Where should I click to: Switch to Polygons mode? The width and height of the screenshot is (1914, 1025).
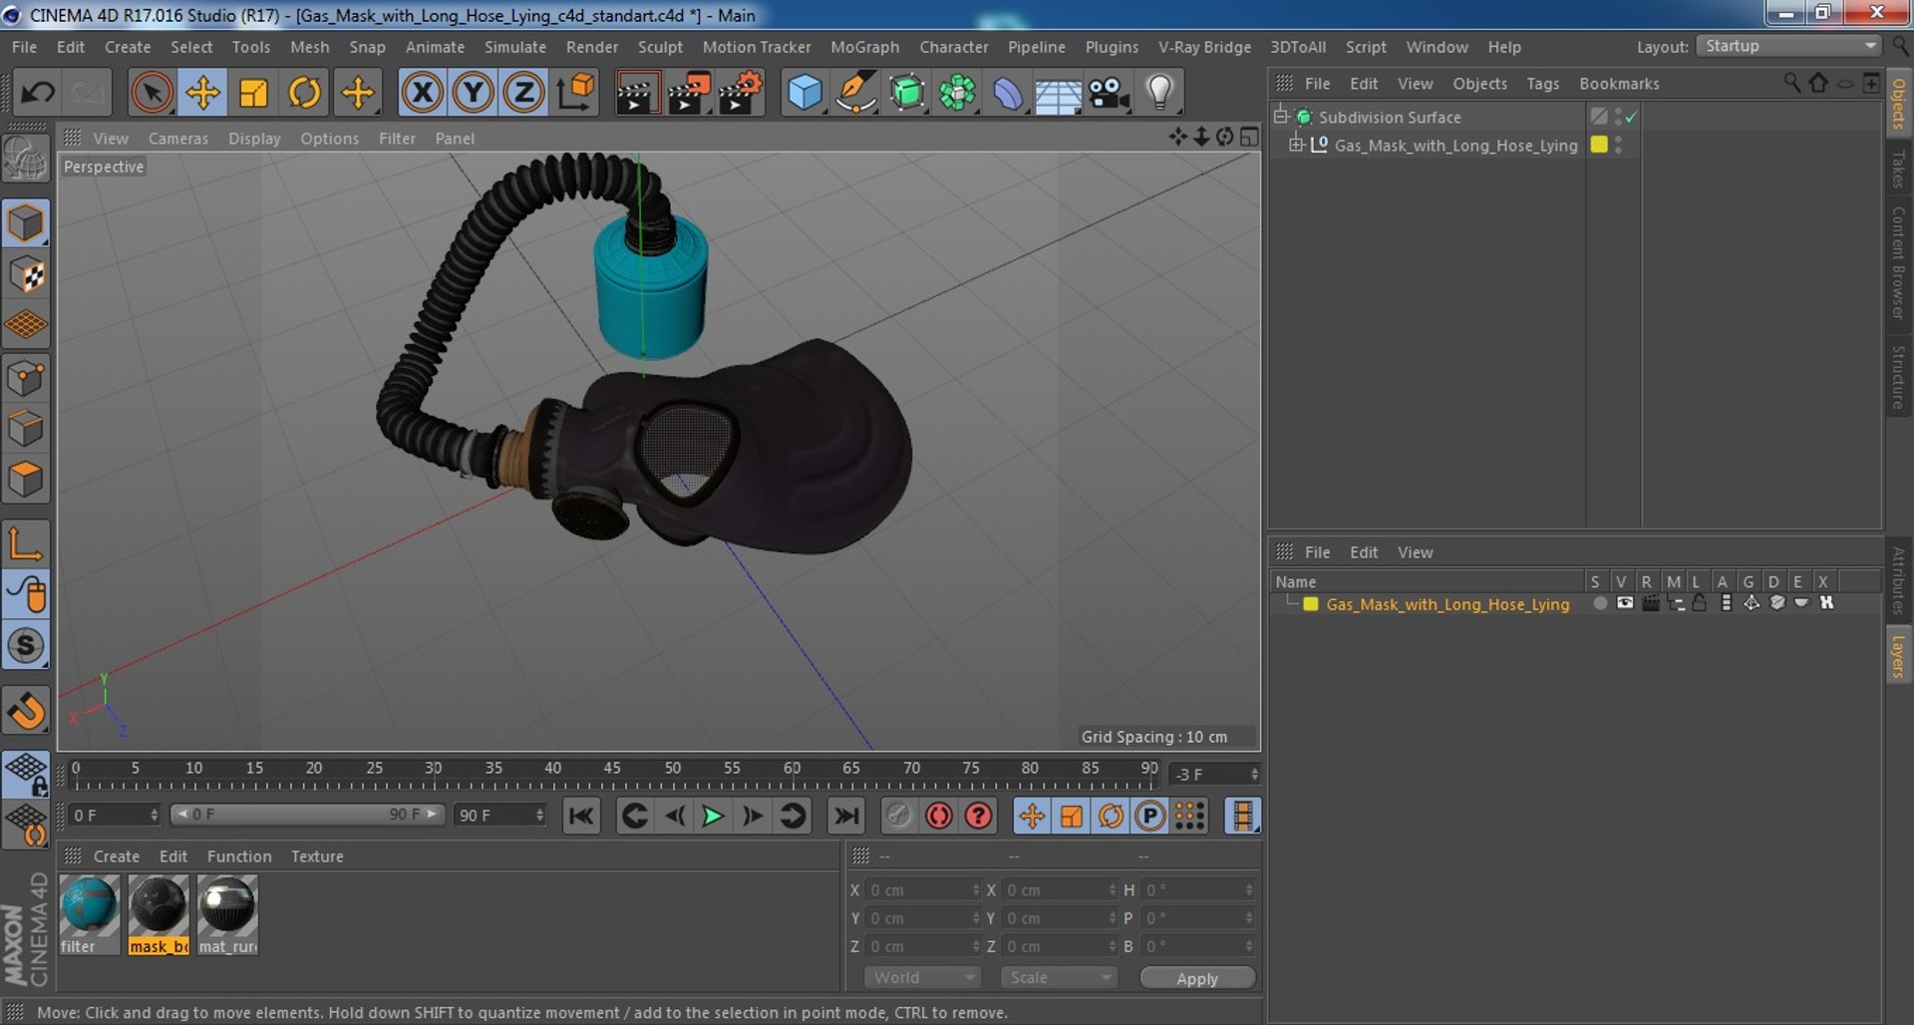[x=26, y=481]
